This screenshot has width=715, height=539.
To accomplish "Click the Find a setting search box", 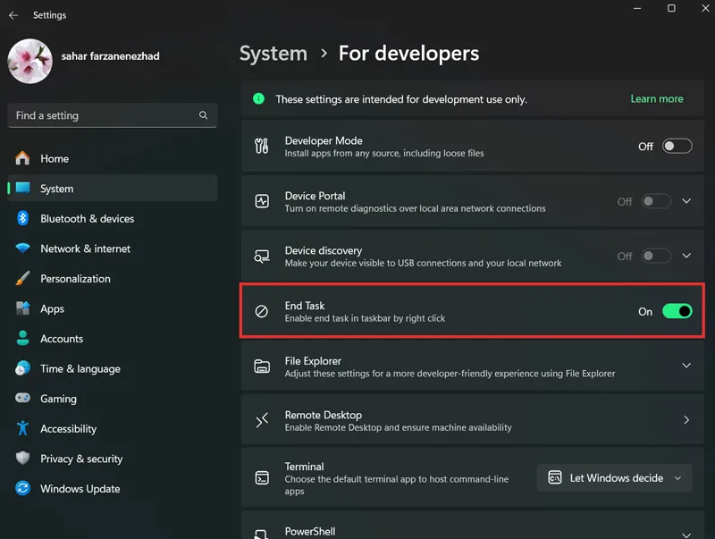I will point(113,115).
